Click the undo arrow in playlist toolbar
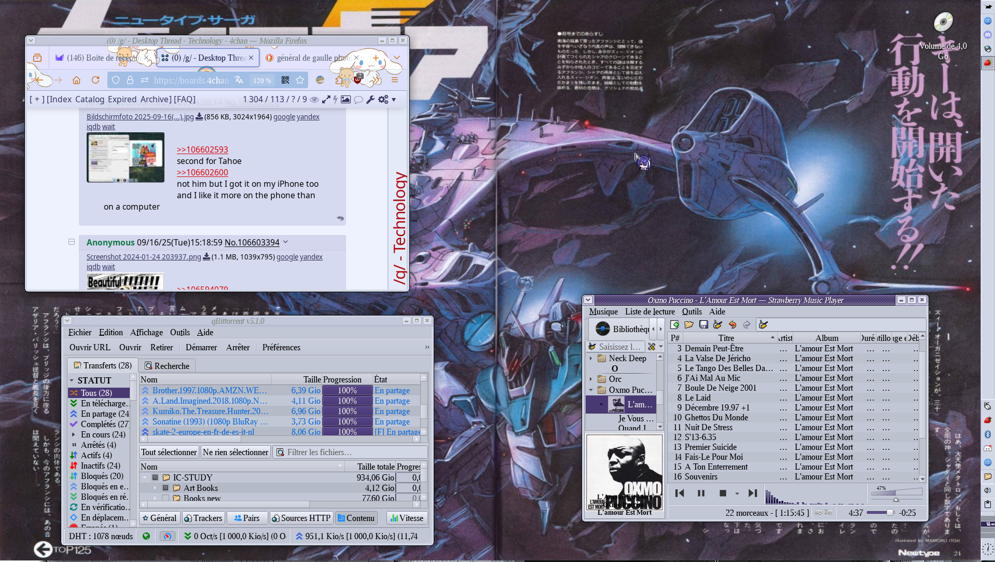The height and width of the screenshot is (562, 995). (733, 325)
